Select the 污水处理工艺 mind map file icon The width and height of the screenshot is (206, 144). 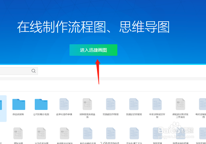point(134,133)
